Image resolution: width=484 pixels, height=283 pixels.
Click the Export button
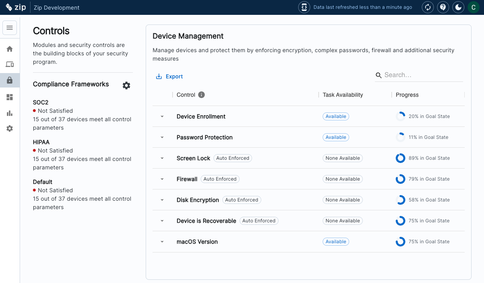coord(169,77)
